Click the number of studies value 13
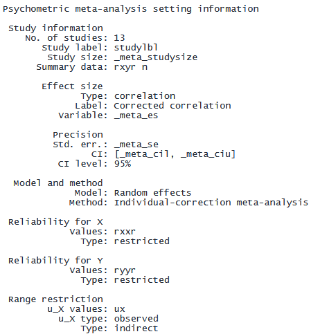This screenshot has width=320, height=334. [119, 38]
